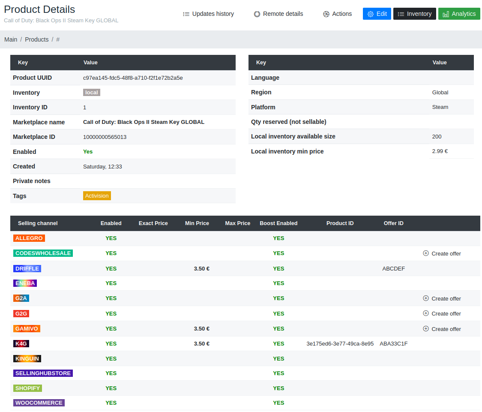Go to Main breadcrumb link
482x412 pixels.
(x=11, y=39)
